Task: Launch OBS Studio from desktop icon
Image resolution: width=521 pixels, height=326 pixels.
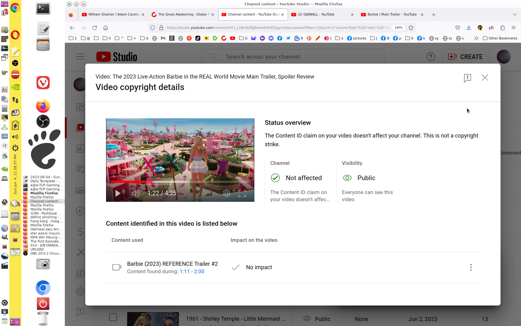Action: (x=43, y=121)
